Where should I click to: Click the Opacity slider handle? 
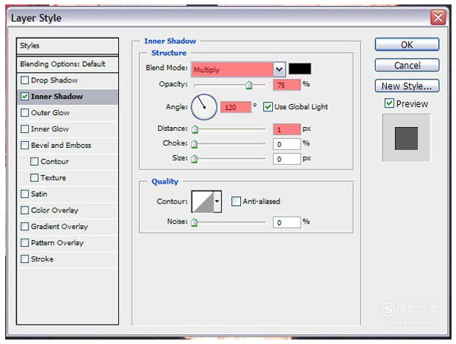(248, 85)
